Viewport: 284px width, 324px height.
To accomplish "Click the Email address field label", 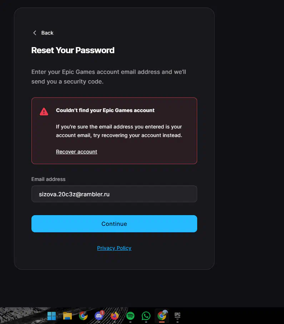I will [48, 179].
